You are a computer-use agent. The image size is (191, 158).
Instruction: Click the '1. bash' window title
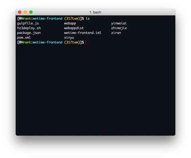95,12
